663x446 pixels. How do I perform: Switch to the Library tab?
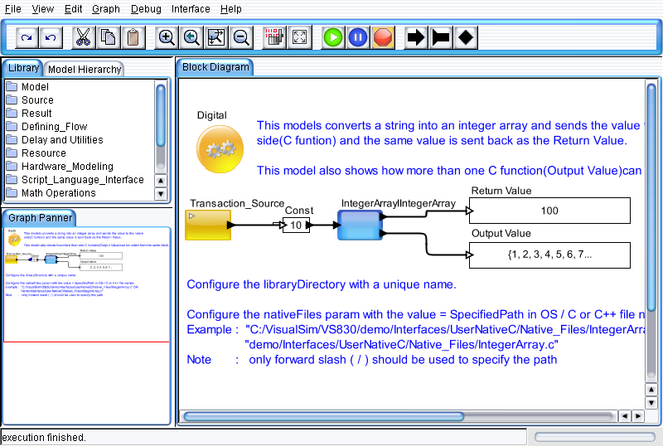pos(23,68)
